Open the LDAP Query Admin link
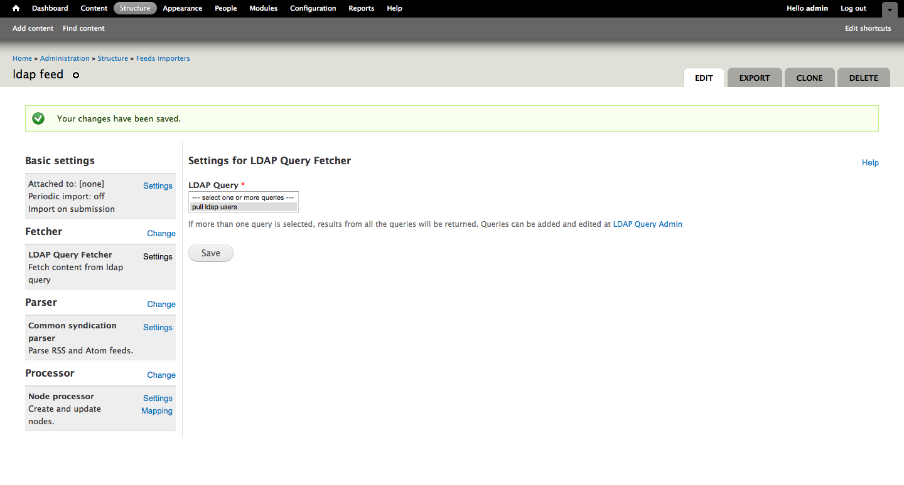Viewport: 904px width, 485px height. click(648, 224)
